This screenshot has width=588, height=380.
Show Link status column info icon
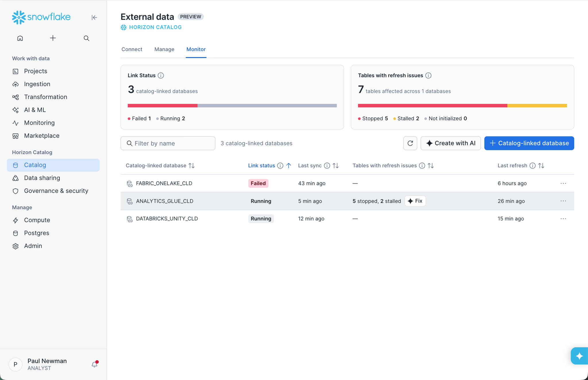tap(280, 166)
